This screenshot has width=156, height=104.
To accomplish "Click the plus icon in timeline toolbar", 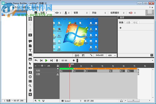I will pos(74,60).
